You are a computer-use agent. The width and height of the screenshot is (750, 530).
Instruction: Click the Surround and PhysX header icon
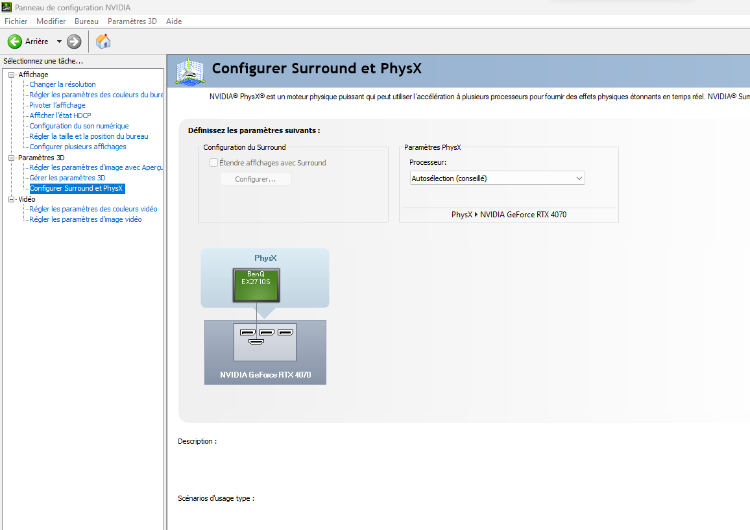191,71
